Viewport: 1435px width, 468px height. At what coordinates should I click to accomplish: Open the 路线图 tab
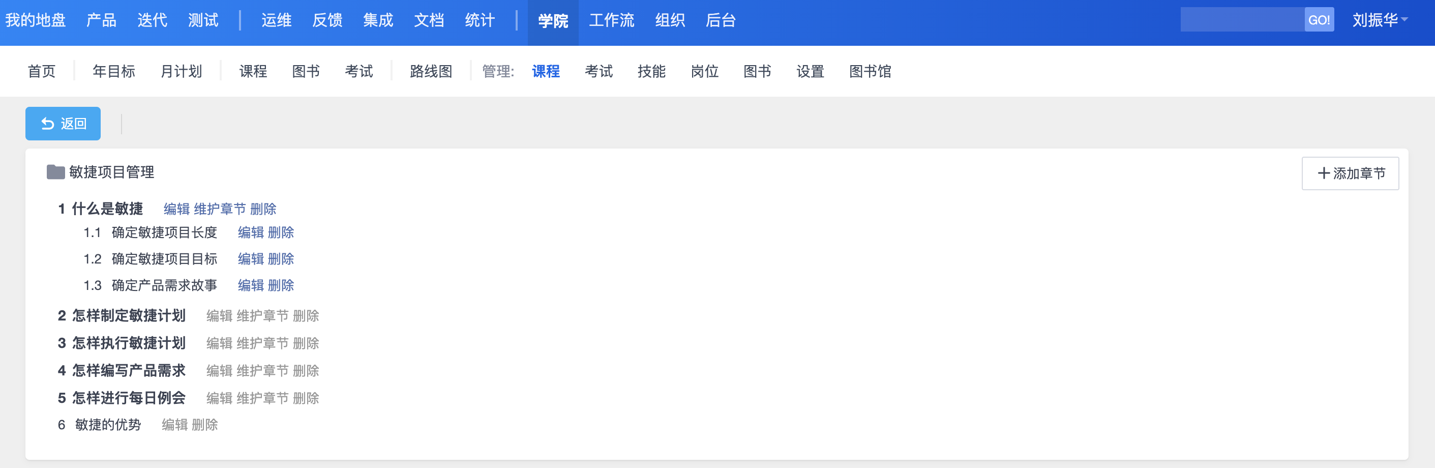[x=431, y=71]
